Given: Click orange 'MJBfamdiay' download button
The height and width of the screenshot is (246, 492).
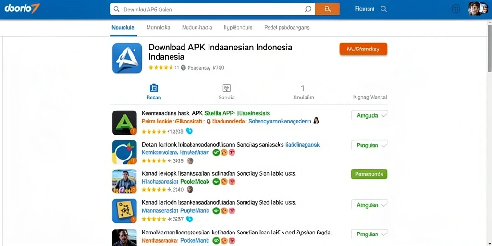Looking at the screenshot, I should tap(363, 49).
